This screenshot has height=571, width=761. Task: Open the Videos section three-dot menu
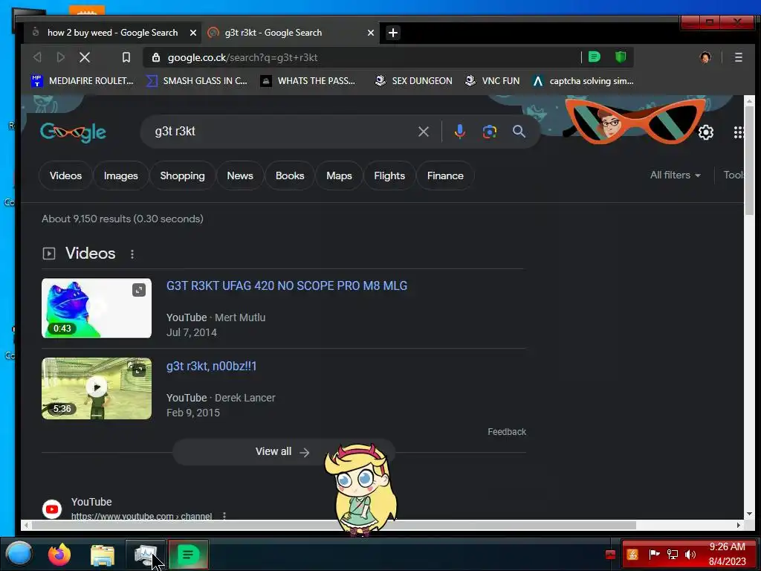[132, 254]
